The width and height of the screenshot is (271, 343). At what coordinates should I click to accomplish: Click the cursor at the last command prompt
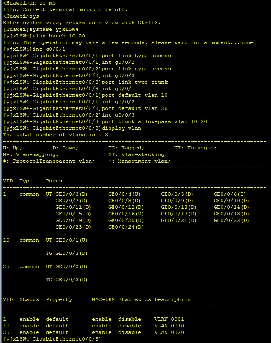coord(102,339)
